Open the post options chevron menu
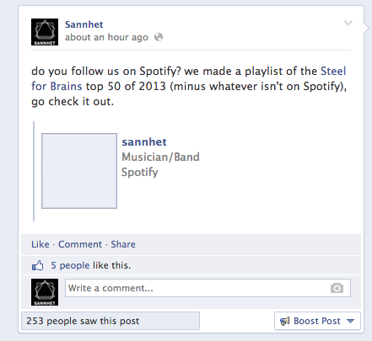The width and height of the screenshot is (372, 341). (x=348, y=23)
